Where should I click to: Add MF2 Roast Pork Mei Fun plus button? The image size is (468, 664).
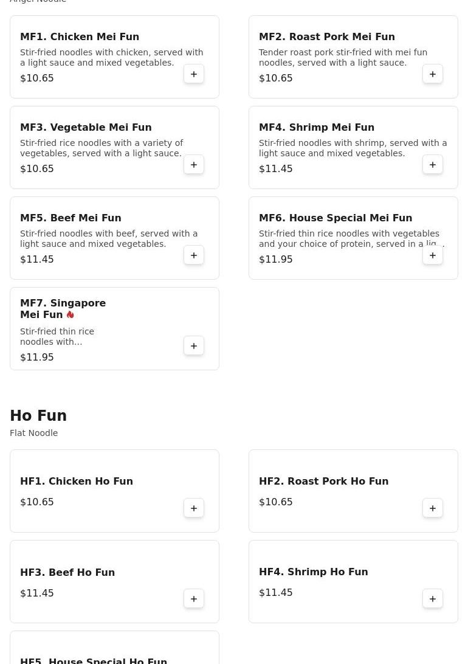click(x=433, y=74)
